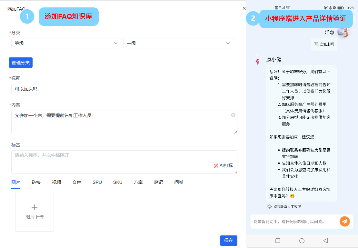This screenshot has width=358, height=248.
Task: Close the 添加FAQ dialog
Action: tap(244, 8)
